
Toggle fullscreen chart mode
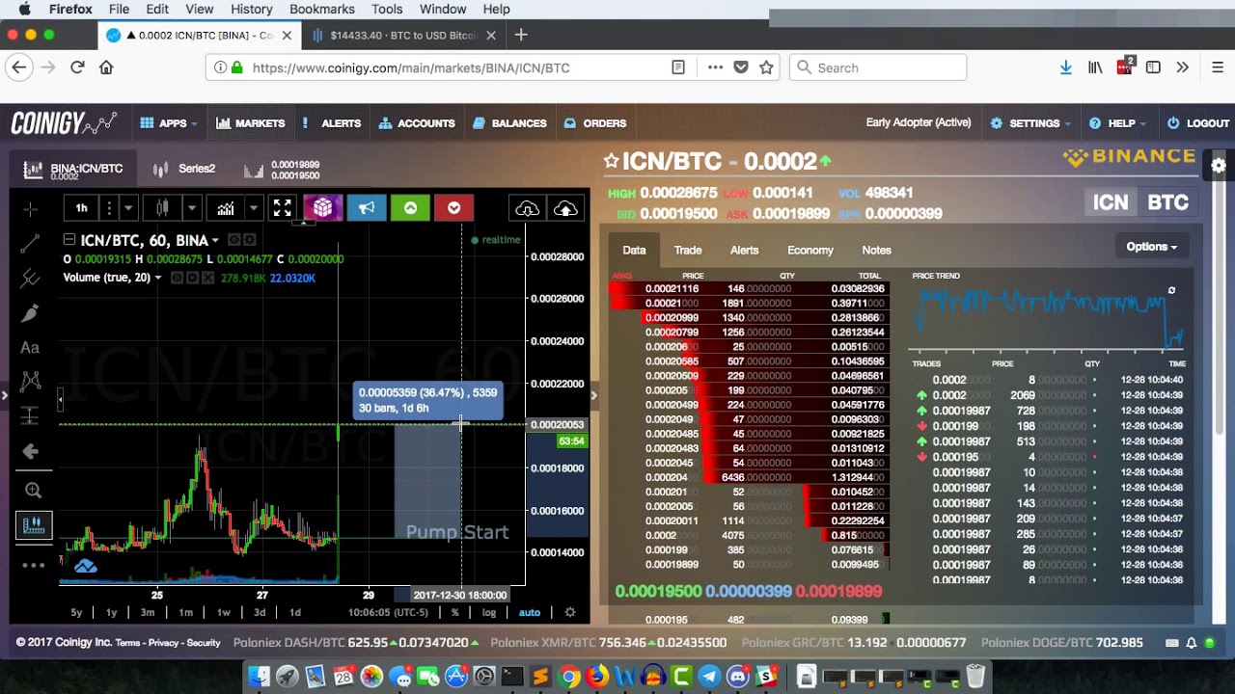(282, 208)
